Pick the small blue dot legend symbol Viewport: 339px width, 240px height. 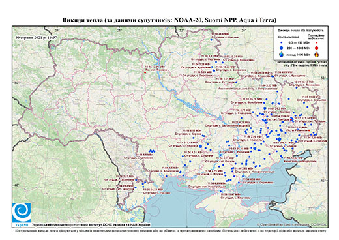tap(282, 42)
